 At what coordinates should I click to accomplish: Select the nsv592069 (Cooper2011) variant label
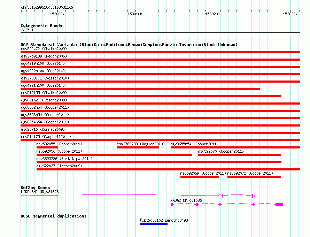coord(203,173)
